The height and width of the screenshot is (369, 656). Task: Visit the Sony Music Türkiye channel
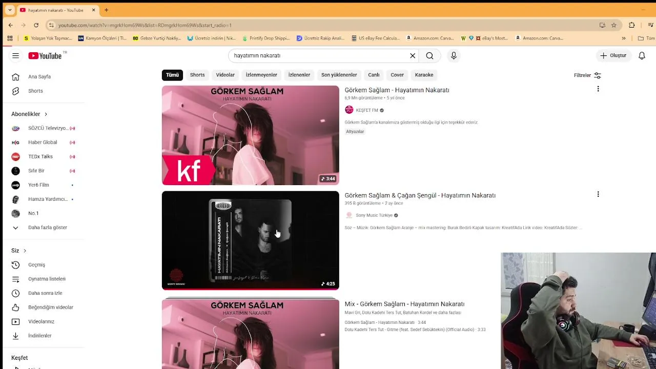(374, 215)
